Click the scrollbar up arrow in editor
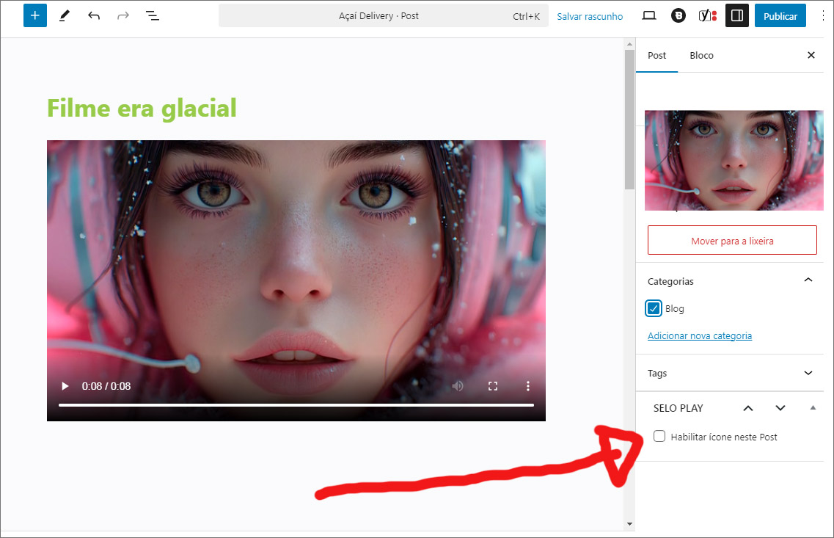This screenshot has width=834, height=538. pyautogui.click(x=630, y=44)
